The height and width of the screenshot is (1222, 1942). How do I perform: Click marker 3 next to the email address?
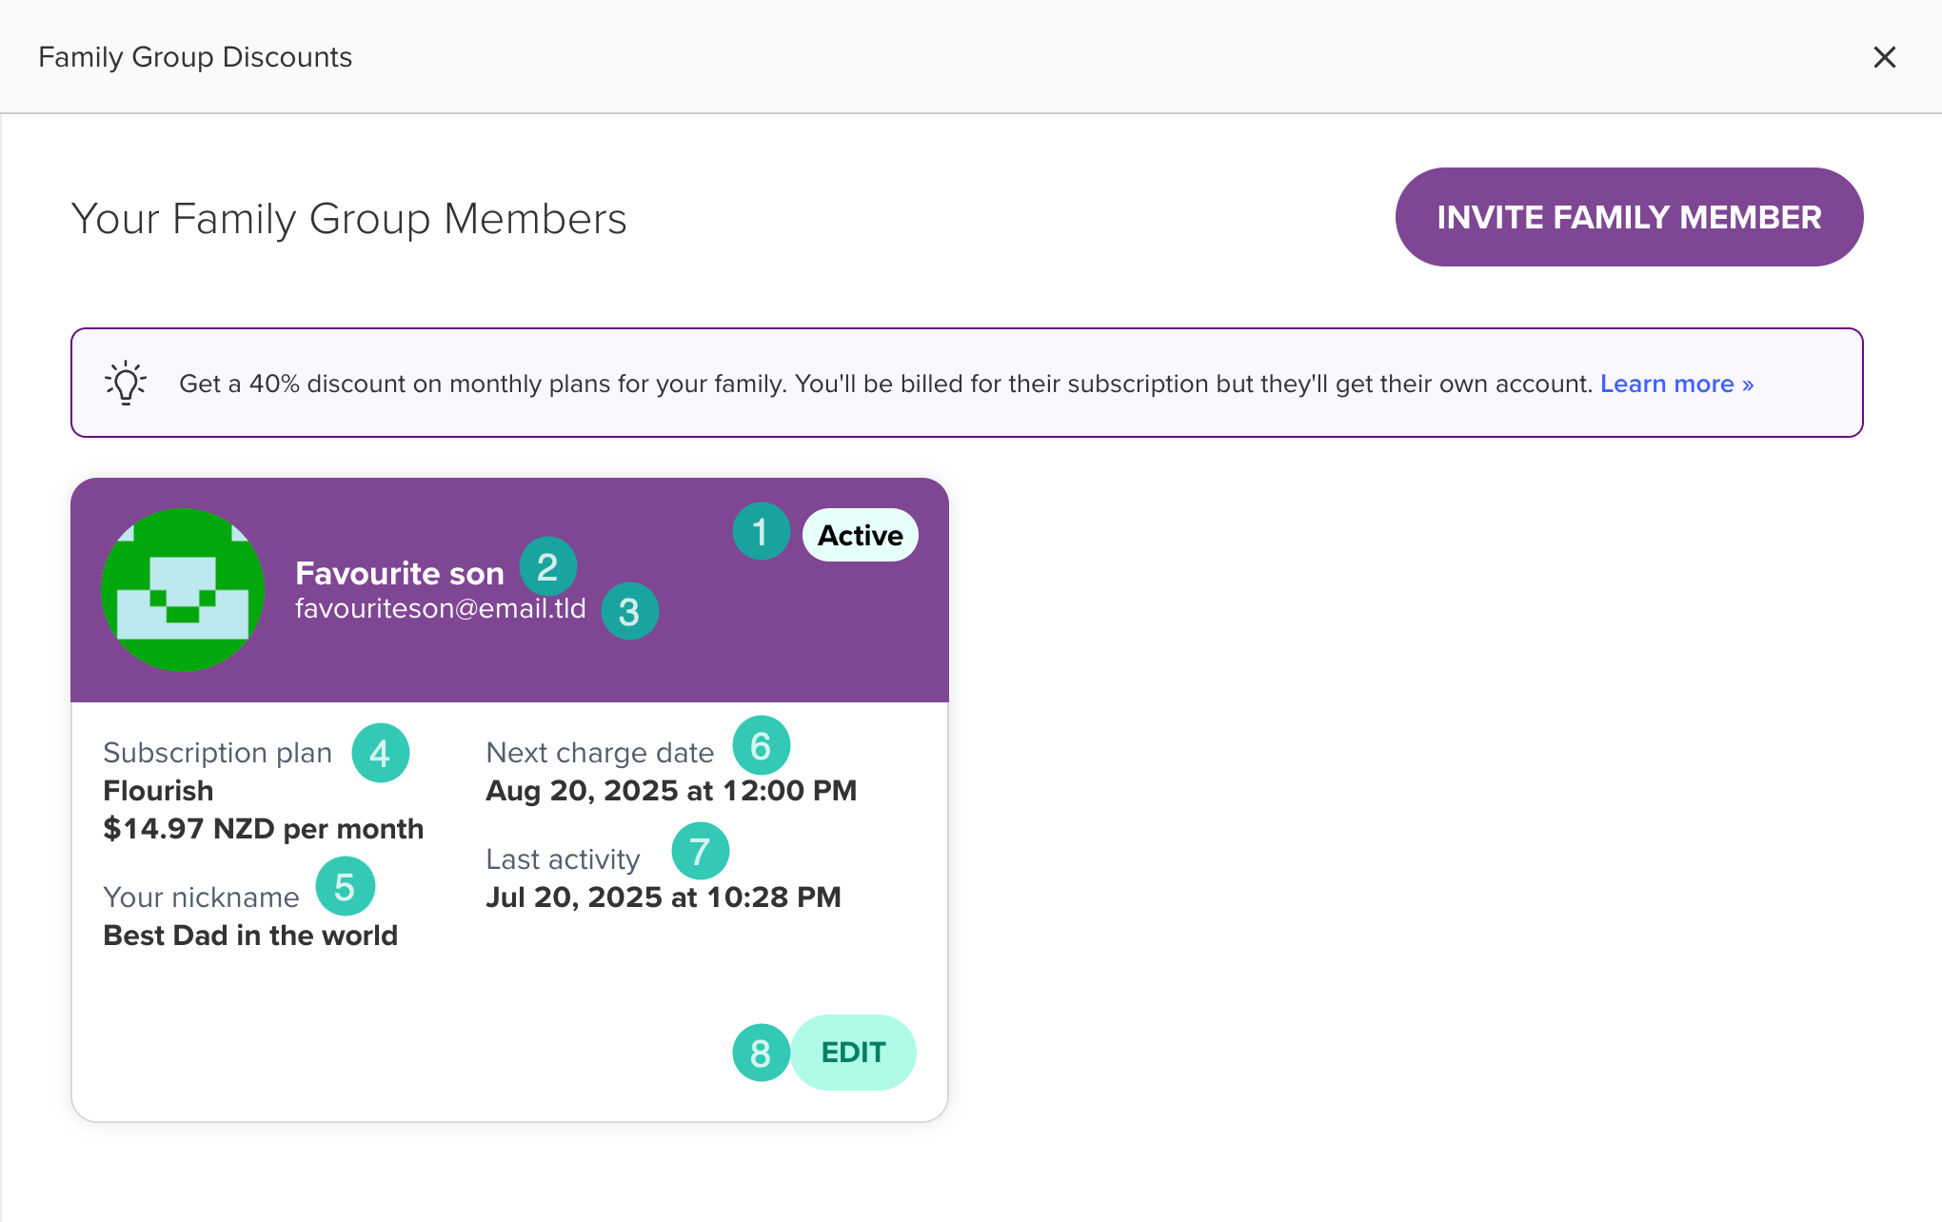(630, 610)
